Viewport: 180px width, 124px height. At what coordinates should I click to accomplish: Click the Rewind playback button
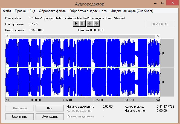(90, 23)
